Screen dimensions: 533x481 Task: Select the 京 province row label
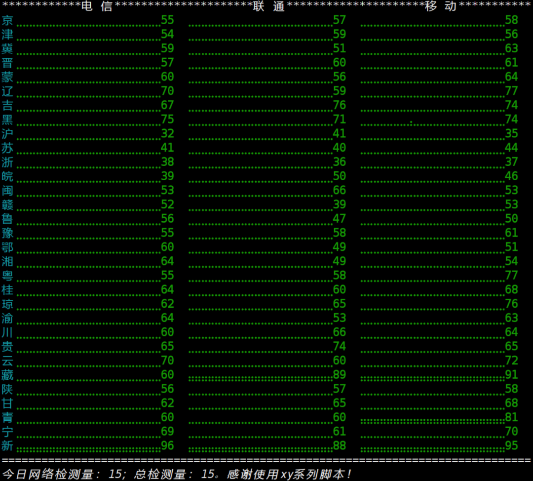coord(7,20)
